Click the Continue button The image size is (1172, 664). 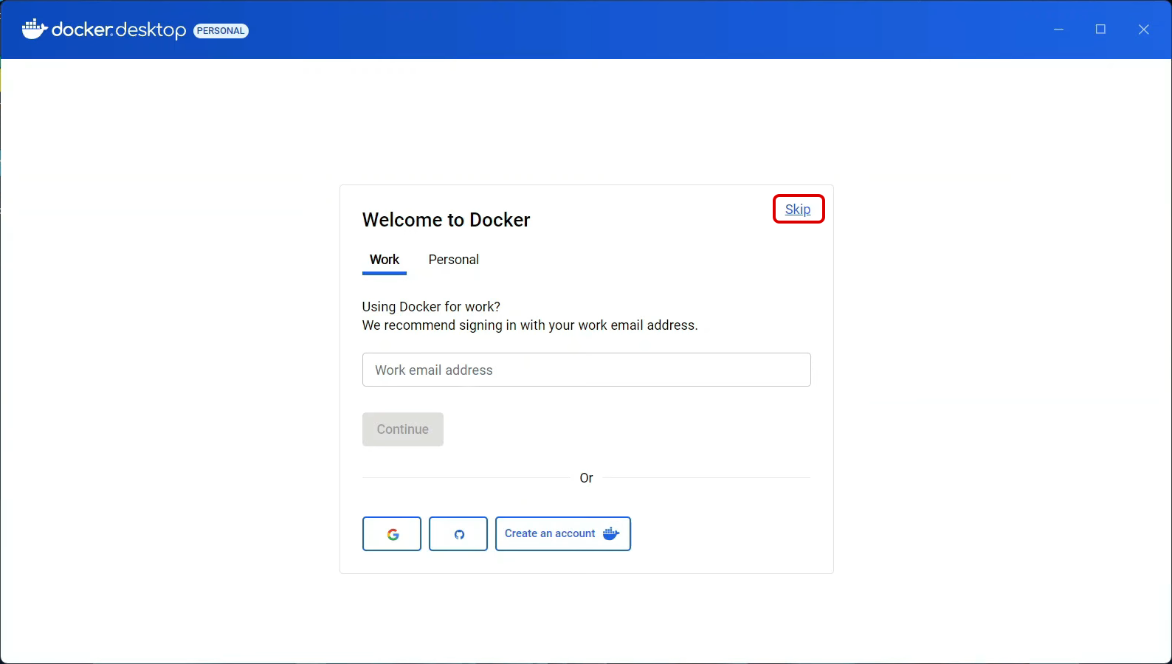403,429
